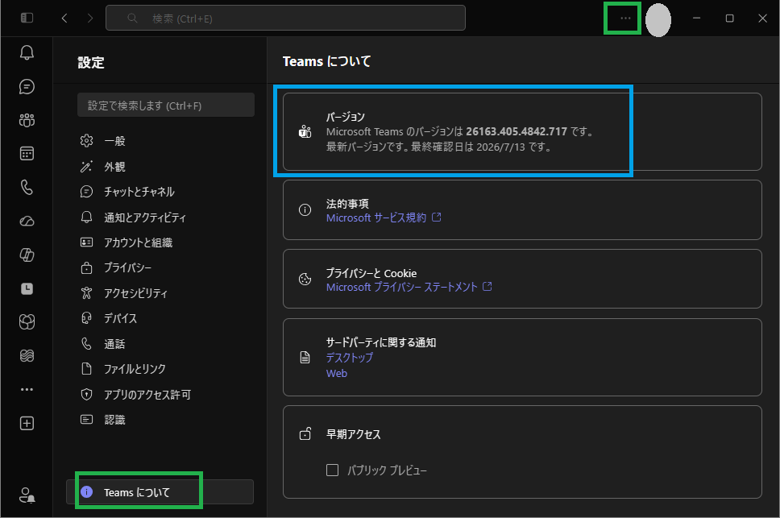
Task: Open the wave-pattern app icon in rail
Action: tap(27, 355)
